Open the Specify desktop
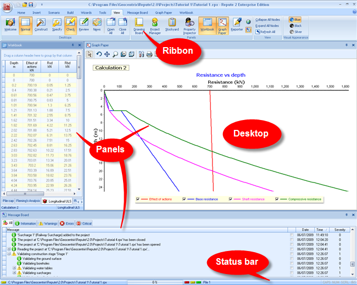Screen dimensions: 357x285 [57, 25]
